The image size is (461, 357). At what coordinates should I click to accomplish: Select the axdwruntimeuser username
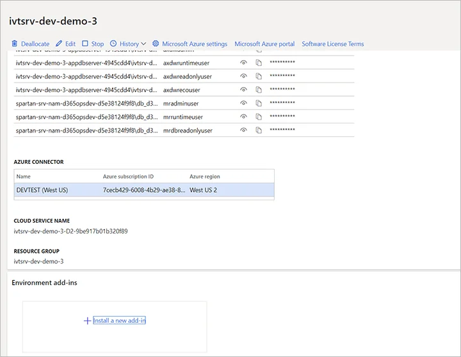coord(186,63)
